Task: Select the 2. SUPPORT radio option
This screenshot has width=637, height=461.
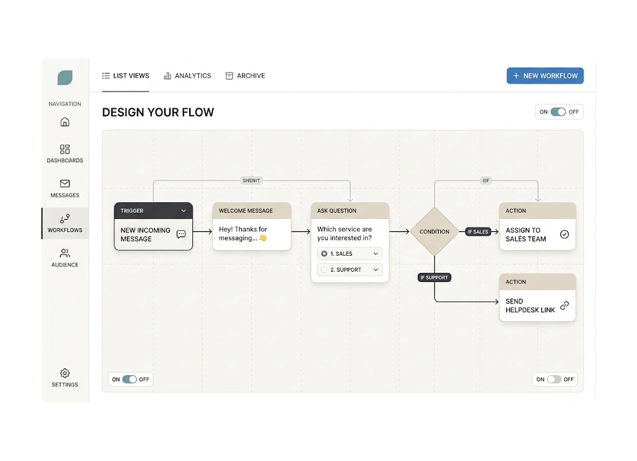Action: [x=324, y=270]
